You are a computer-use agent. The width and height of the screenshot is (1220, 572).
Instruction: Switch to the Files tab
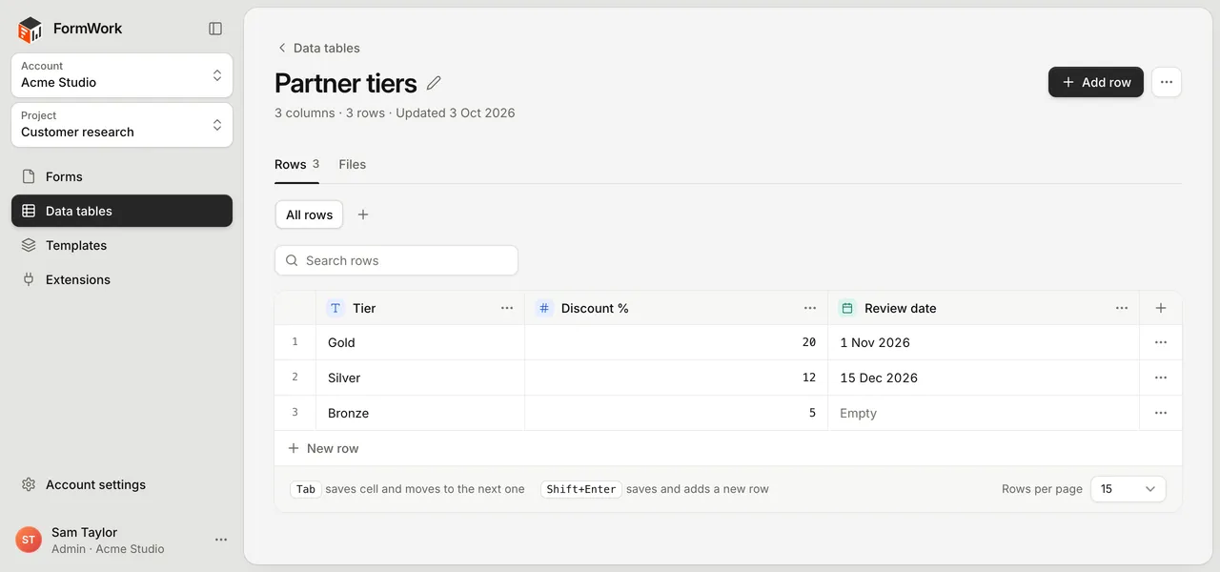click(353, 164)
